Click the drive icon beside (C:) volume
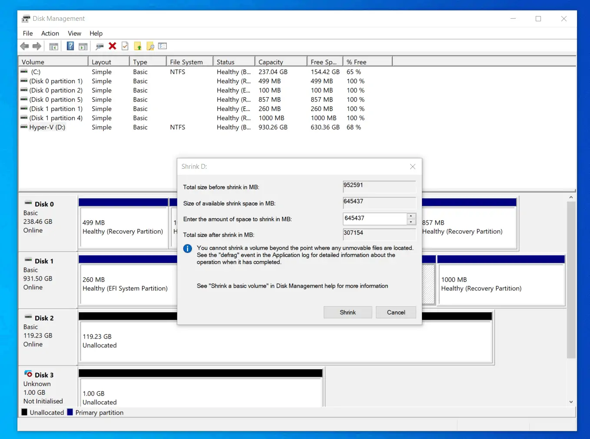This screenshot has width=590, height=439. 24,72
